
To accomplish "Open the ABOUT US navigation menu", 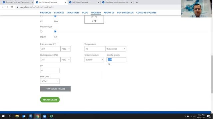I will point(109,13).
